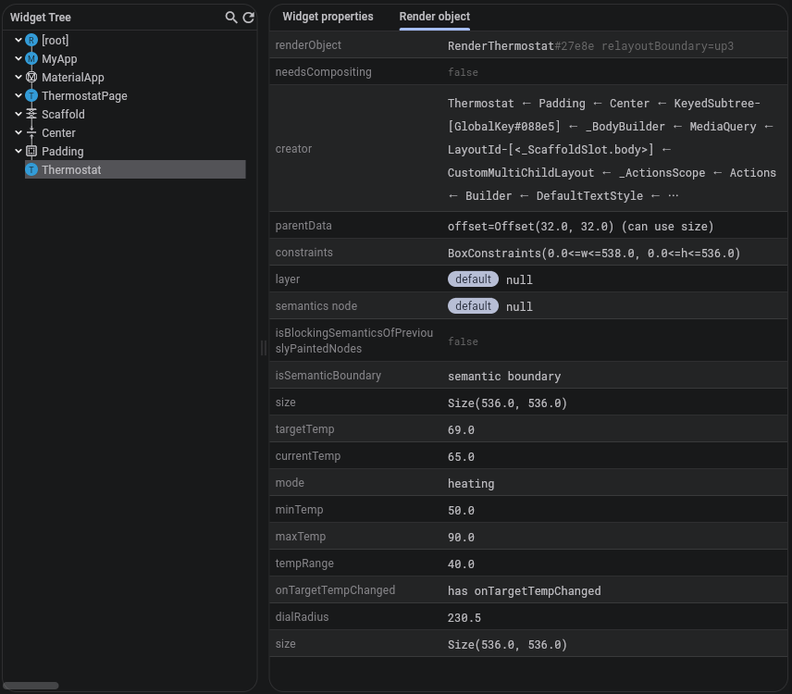Select the MyApp label in the tree

point(59,59)
